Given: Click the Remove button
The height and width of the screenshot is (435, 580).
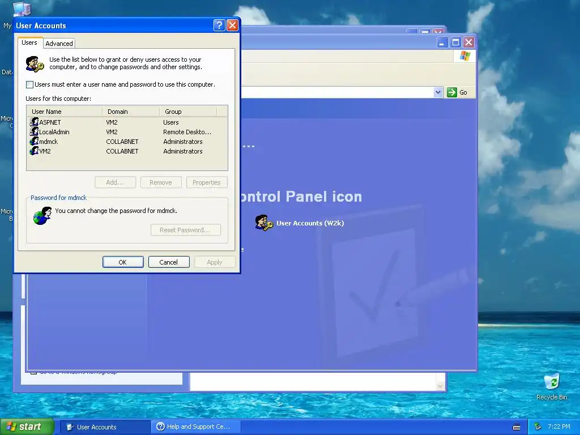Looking at the screenshot, I should tap(161, 182).
